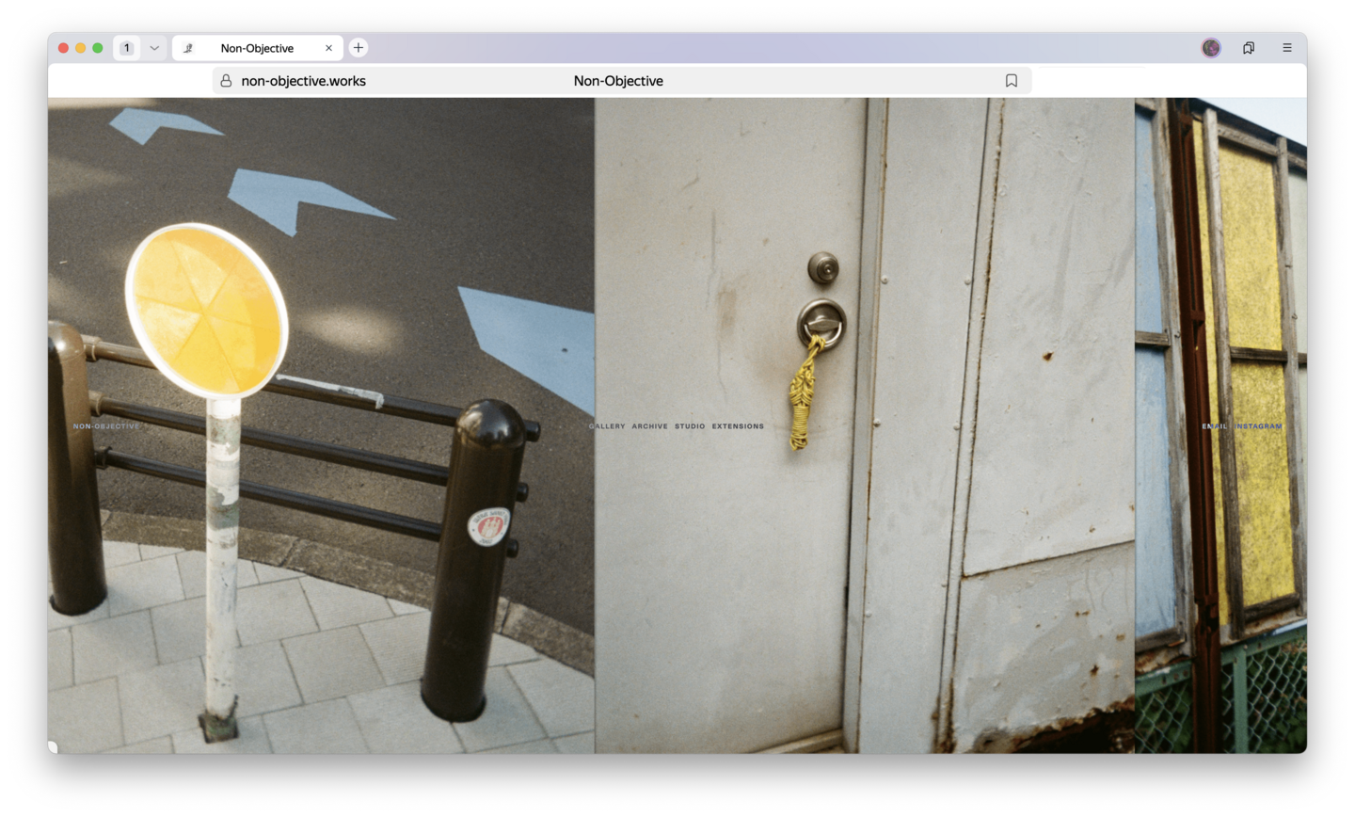This screenshot has height=817, width=1355.
Task: Click the yellow road reflector photo
Action: [x=321, y=425]
